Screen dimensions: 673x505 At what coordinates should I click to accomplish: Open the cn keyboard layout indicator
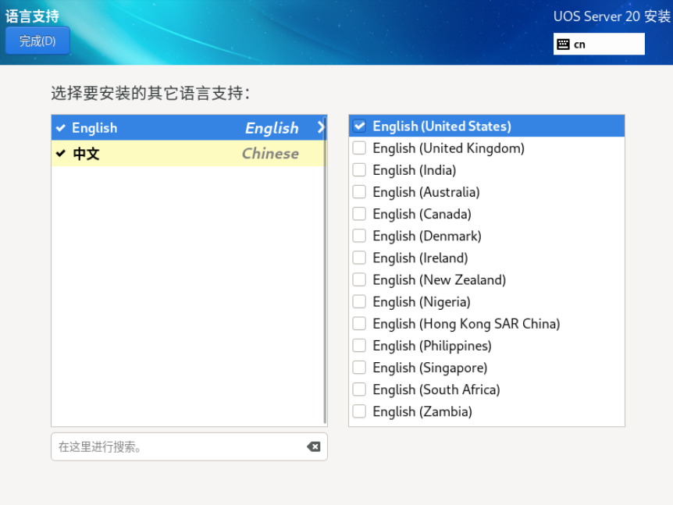tap(599, 44)
